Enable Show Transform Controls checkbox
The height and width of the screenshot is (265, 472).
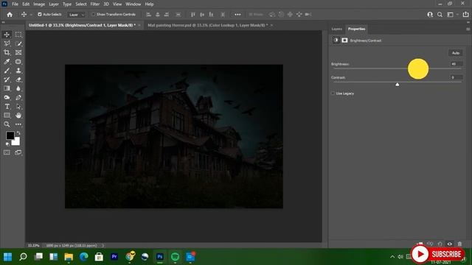pos(94,15)
